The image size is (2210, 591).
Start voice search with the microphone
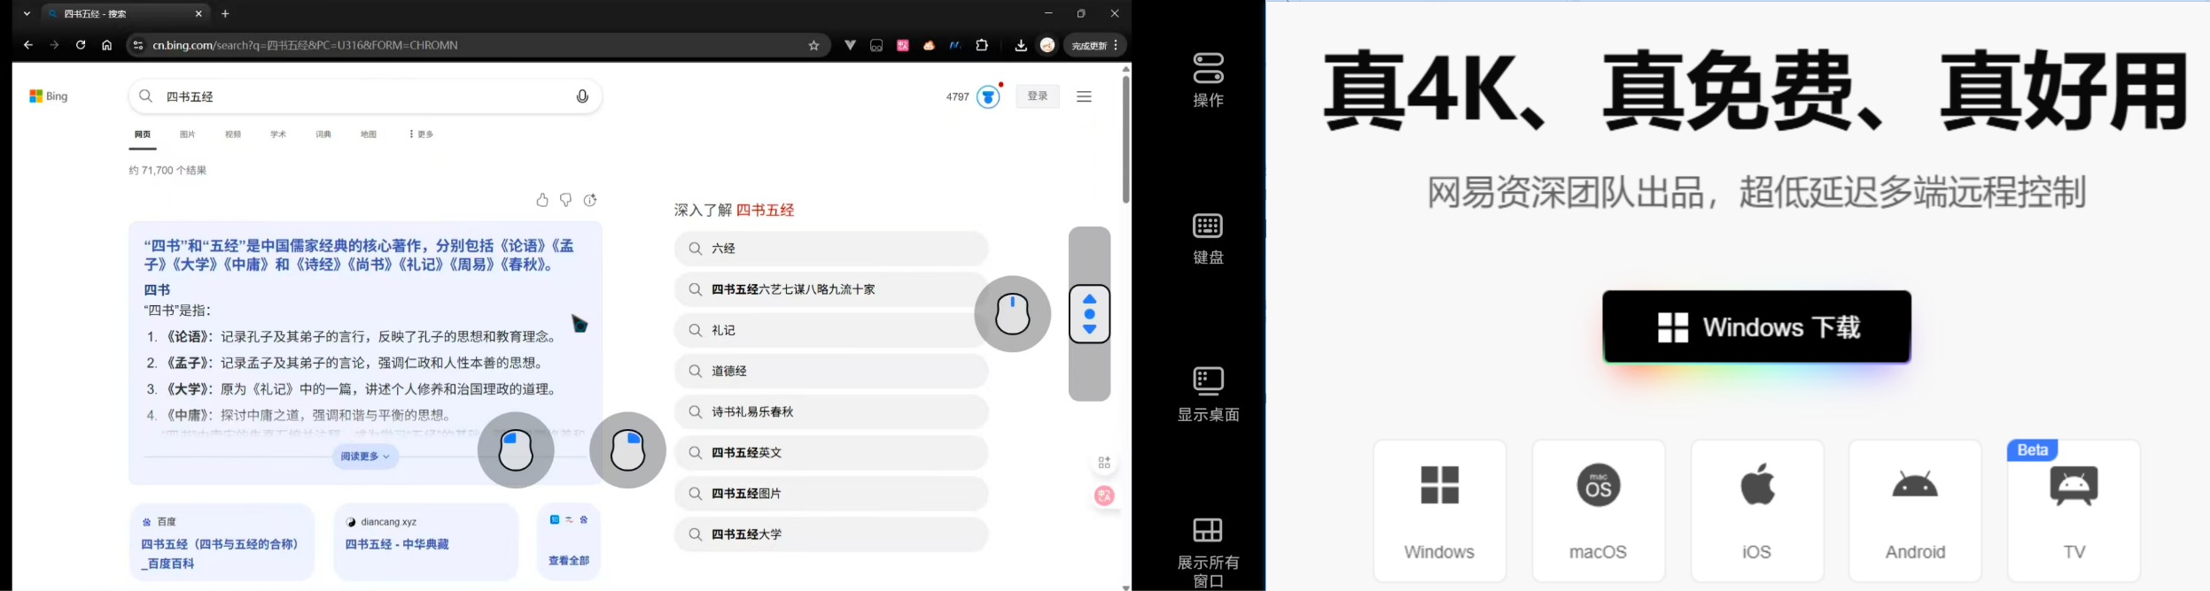pos(582,96)
